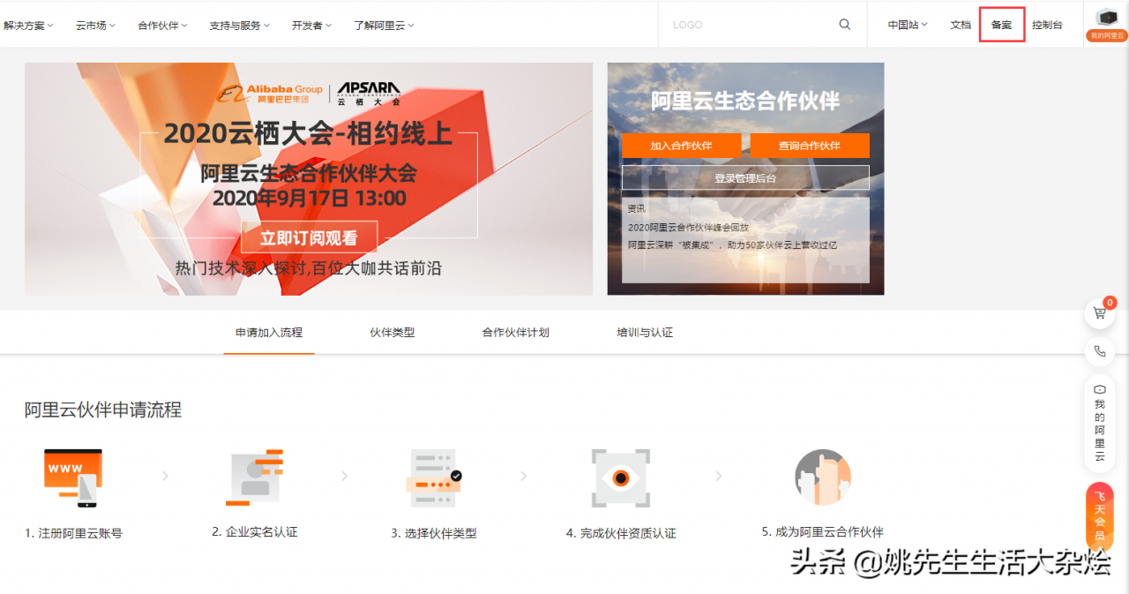The width and height of the screenshot is (1129, 594).
Task: Open the shopping cart from the side panel
Action: click(x=1099, y=312)
